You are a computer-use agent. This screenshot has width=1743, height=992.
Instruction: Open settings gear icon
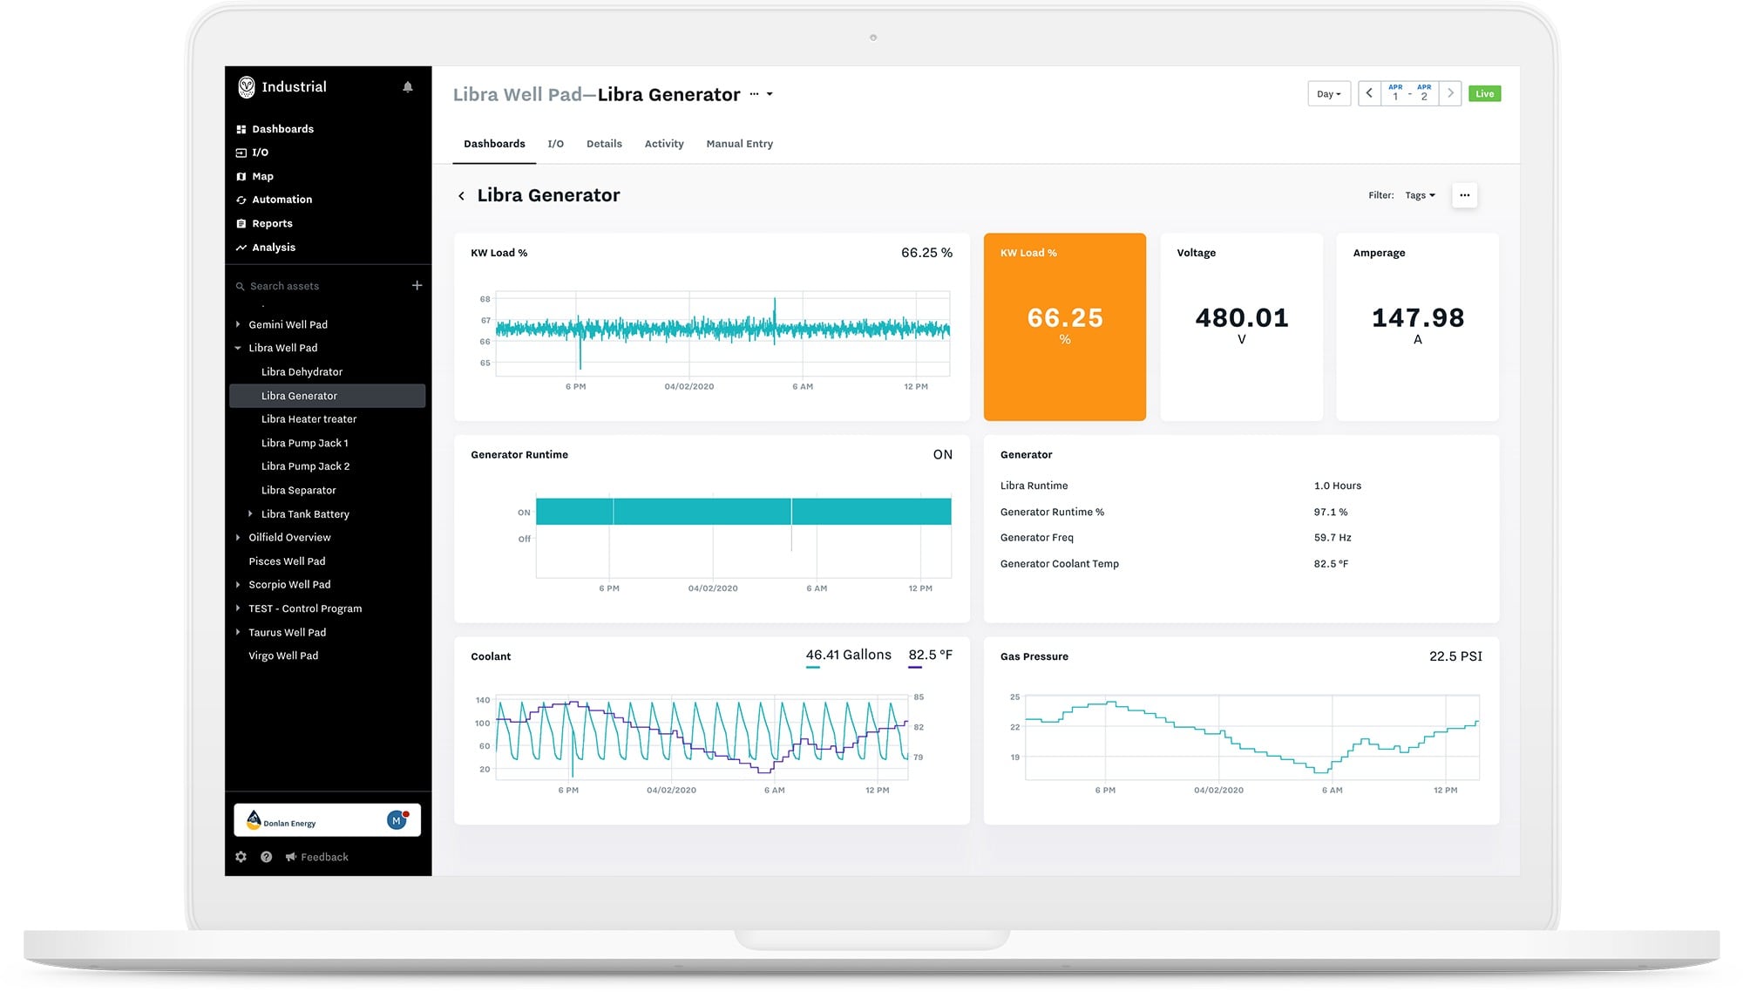pyautogui.click(x=241, y=857)
